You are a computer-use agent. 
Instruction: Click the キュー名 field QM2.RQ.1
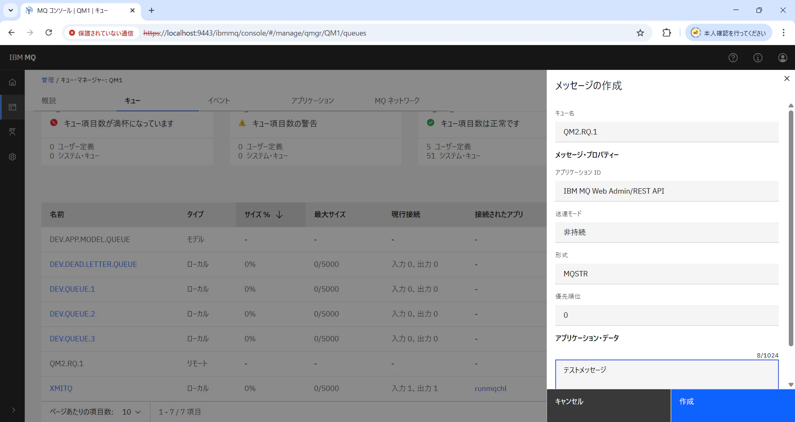[667, 132]
